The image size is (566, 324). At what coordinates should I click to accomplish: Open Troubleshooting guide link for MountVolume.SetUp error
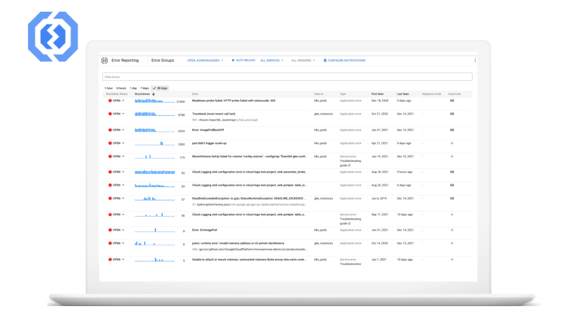[348, 163]
